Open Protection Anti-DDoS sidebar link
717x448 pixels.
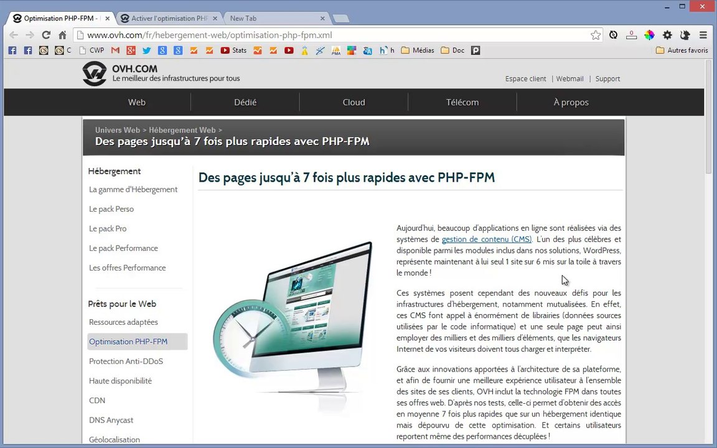tap(126, 361)
